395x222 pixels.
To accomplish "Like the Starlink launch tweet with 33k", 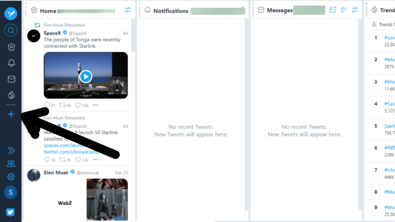I will (x=78, y=160).
